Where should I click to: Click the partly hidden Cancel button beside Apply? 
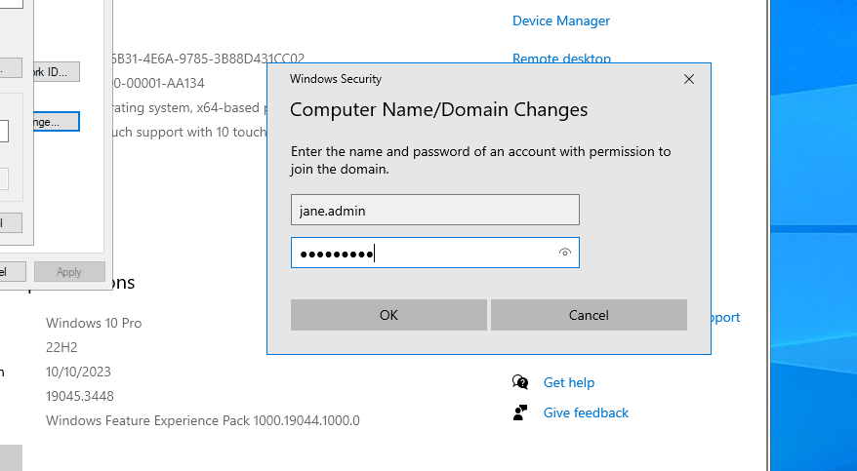pos(12,272)
